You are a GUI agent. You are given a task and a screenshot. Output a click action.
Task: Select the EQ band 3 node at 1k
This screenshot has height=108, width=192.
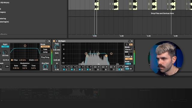pyautogui.click(x=98, y=54)
